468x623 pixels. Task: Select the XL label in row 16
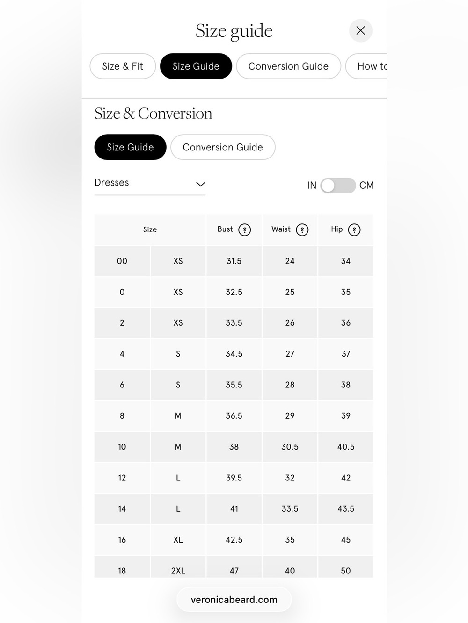pyautogui.click(x=178, y=540)
